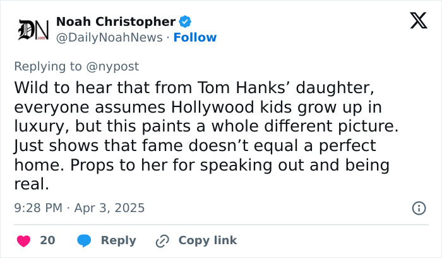
Task: Click the 9:28 PM time text
Action: [x=39, y=208]
